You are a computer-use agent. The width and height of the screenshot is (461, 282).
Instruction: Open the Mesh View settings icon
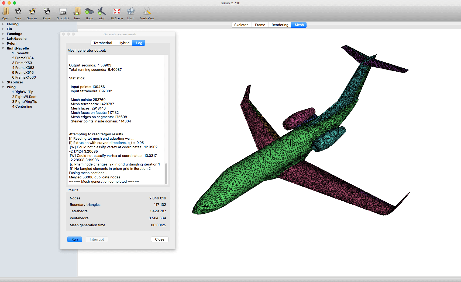coord(147,12)
